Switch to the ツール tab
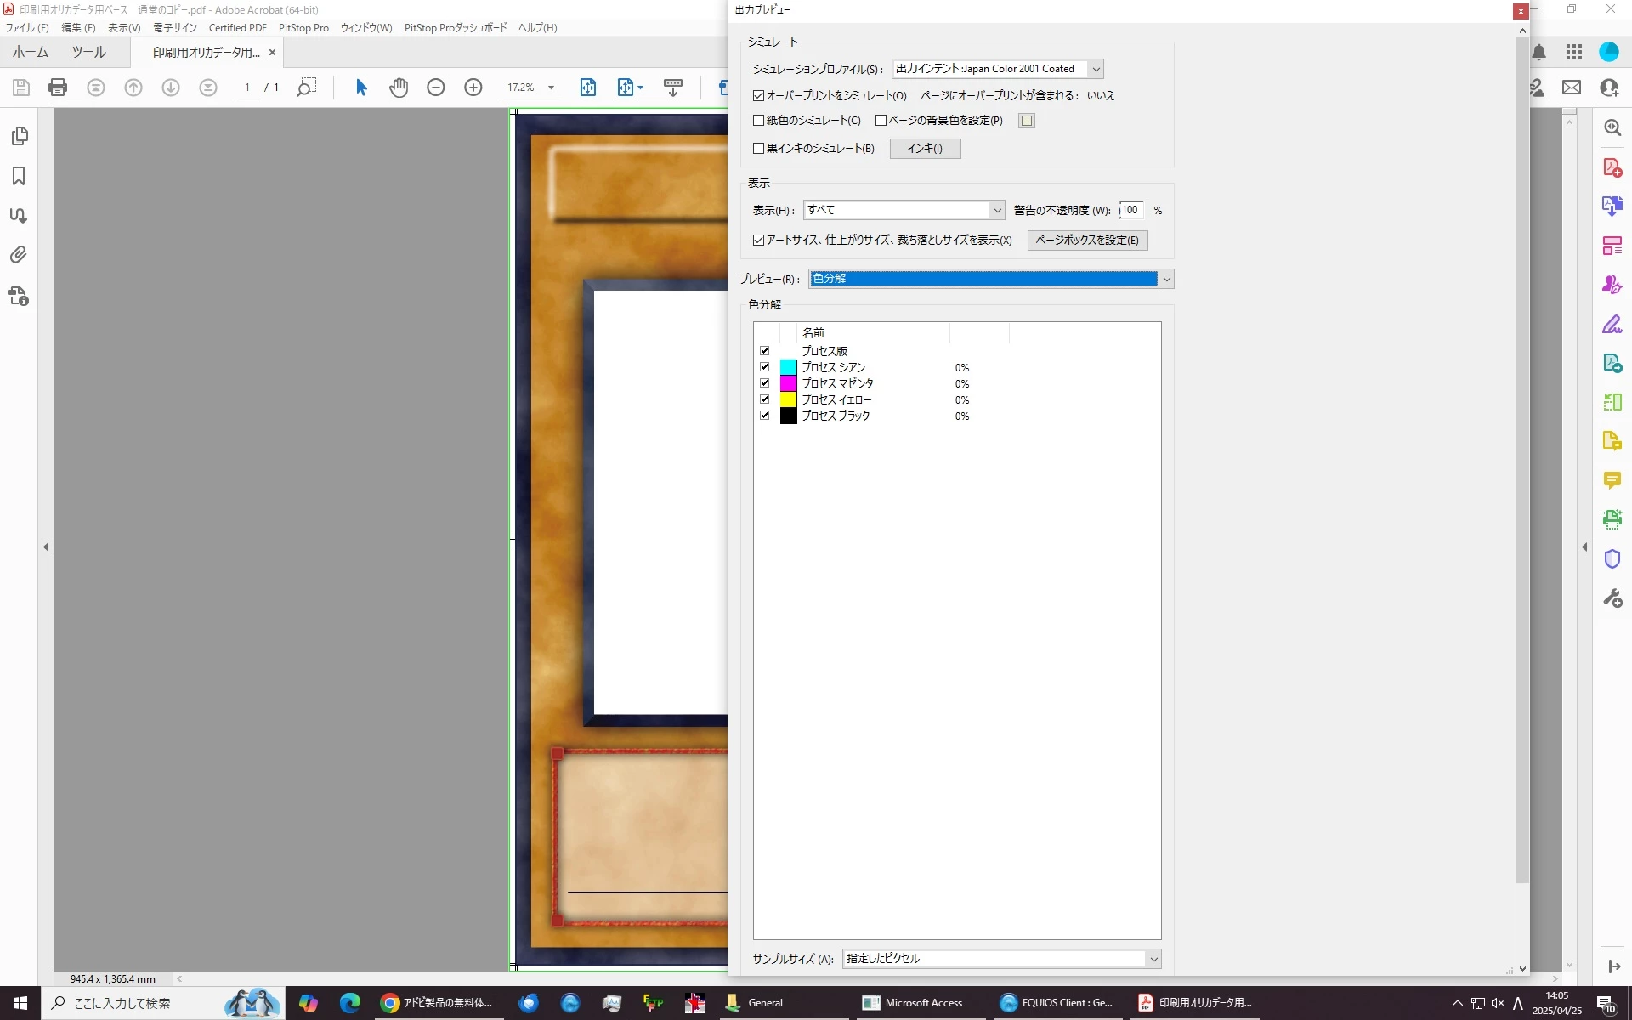 [x=88, y=52]
